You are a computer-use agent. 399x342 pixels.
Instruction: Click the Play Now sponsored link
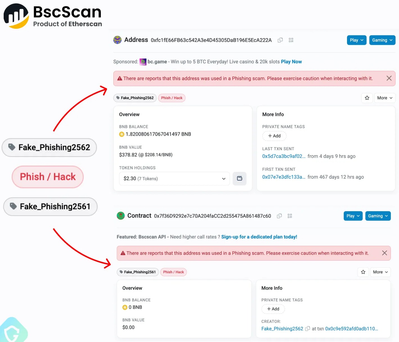pos(291,62)
